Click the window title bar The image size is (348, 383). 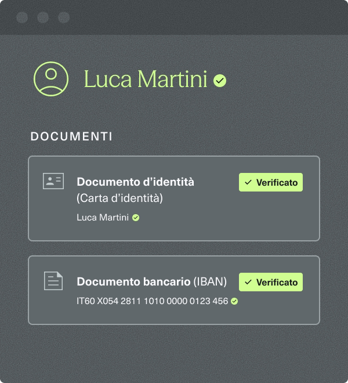click(203, 17)
